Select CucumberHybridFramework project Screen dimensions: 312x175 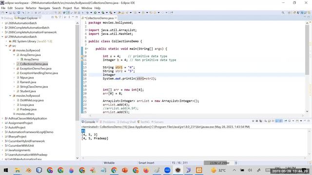[26, 141]
